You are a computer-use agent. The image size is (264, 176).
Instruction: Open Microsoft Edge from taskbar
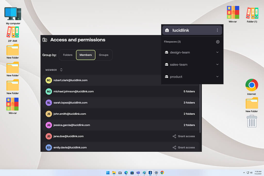(126, 173)
